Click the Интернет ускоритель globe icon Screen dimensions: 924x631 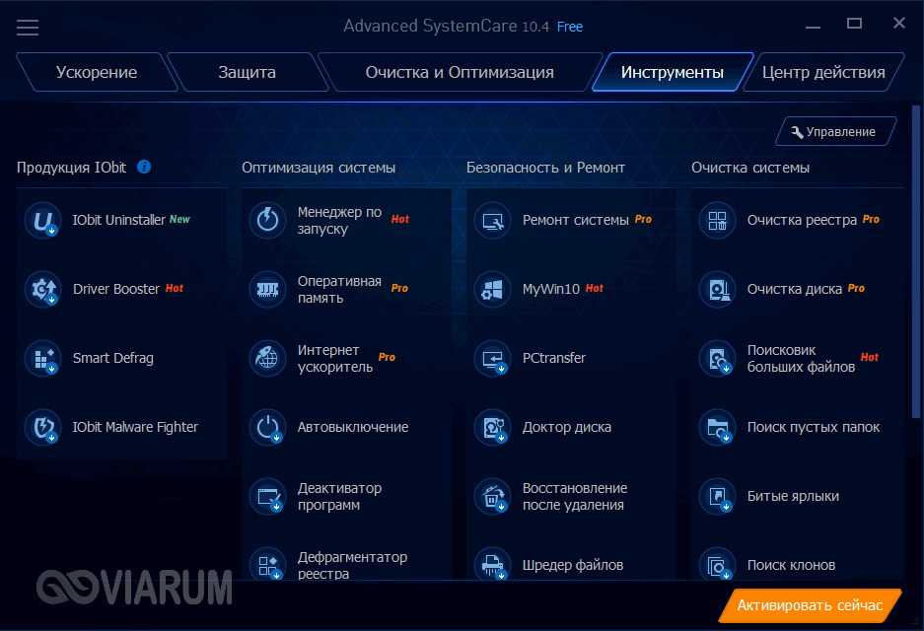tap(267, 358)
